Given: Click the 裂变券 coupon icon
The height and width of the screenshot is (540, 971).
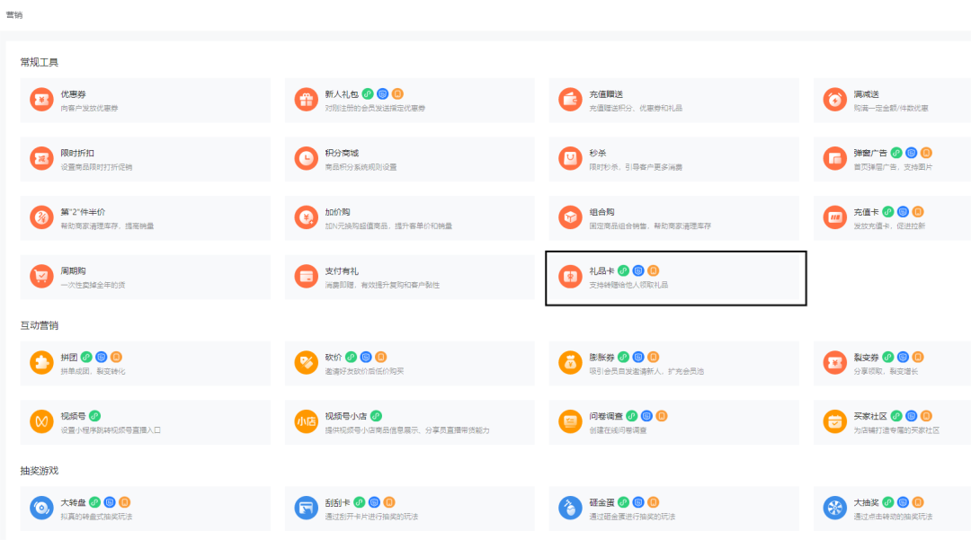Looking at the screenshot, I should (834, 362).
